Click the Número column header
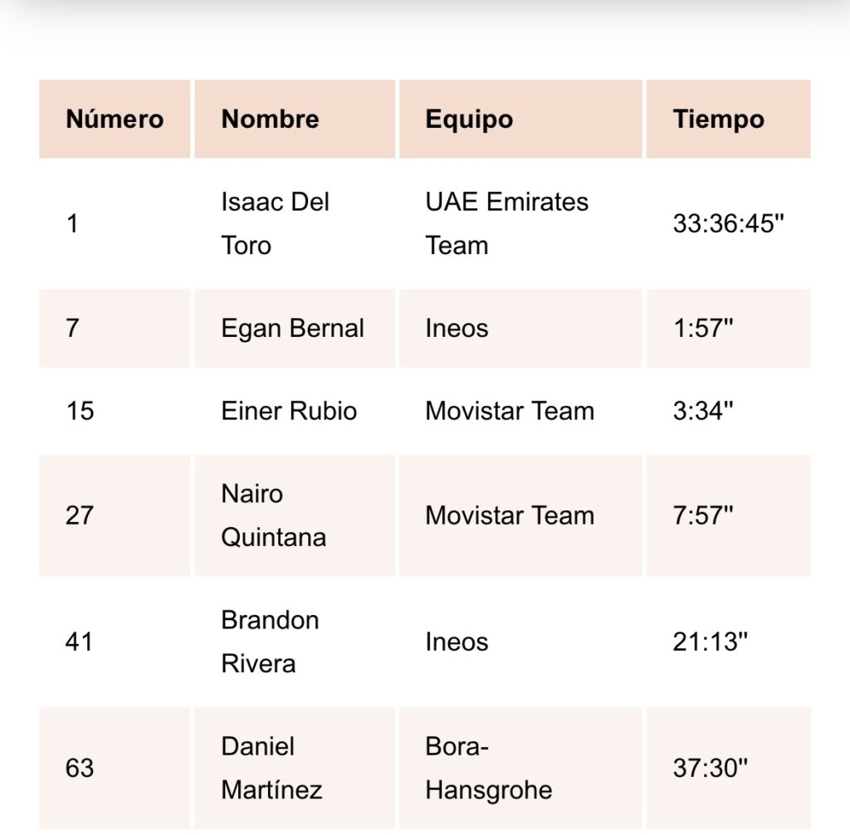Viewport: 850px width, 835px height. point(115,119)
